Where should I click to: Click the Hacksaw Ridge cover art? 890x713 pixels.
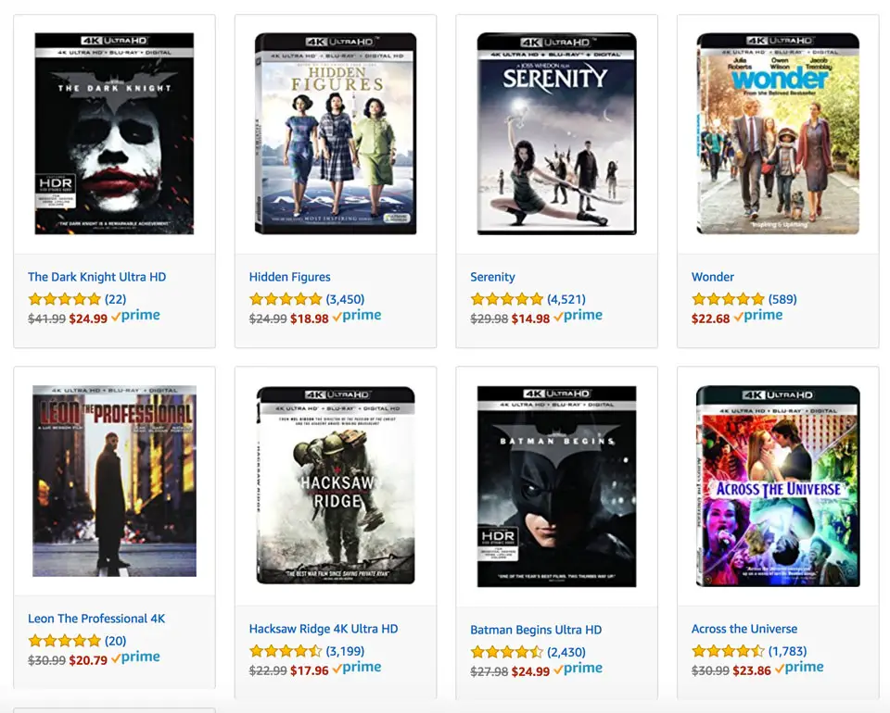pos(336,485)
